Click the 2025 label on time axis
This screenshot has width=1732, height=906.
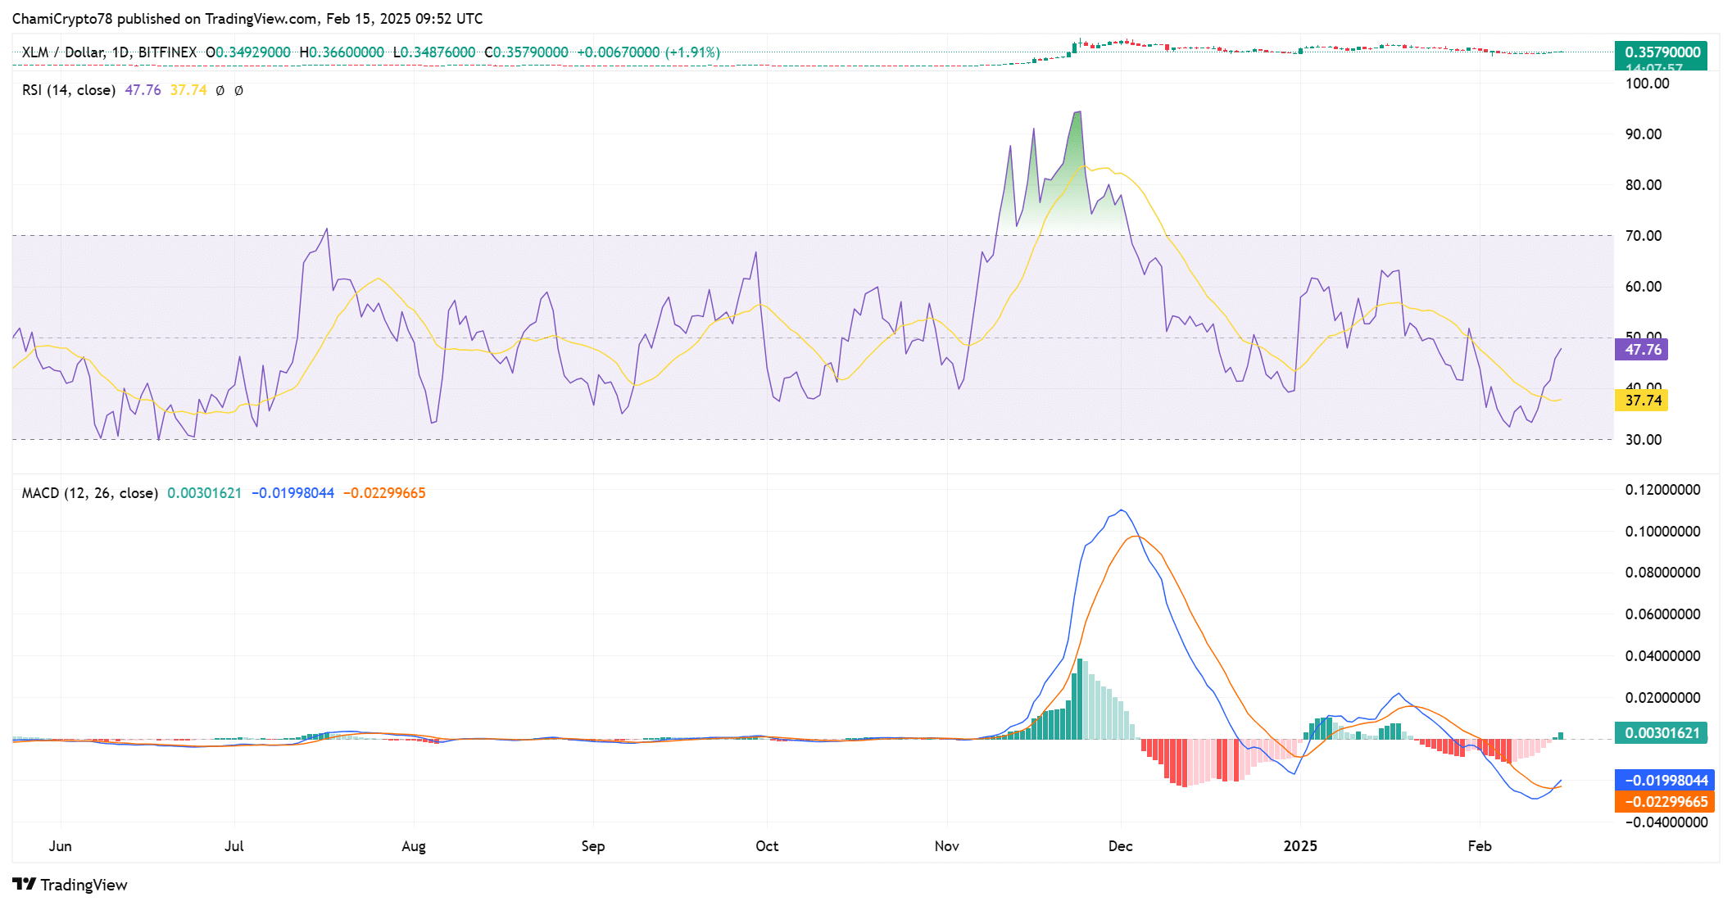1299,845
